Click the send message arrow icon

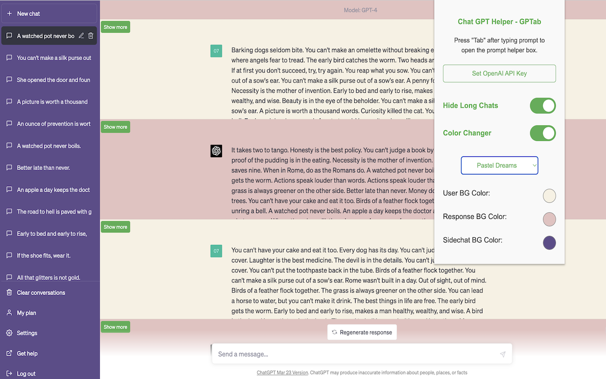point(502,354)
